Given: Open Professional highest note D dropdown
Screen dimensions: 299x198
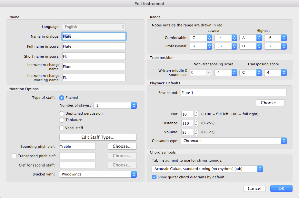Looking at the screenshot, I should coord(250,46).
